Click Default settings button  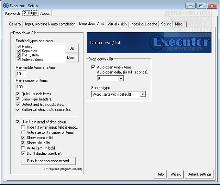199,174
